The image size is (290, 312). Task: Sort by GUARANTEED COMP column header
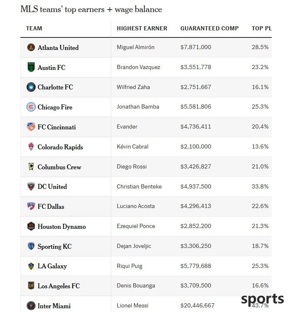[x=210, y=28]
